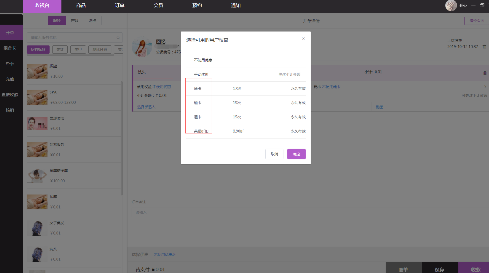Click the 不使用优惠券 link
This screenshot has width=489, height=273.
[x=165, y=255]
